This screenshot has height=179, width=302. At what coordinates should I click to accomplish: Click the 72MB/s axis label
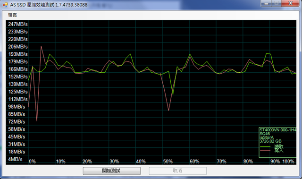tap(17, 122)
